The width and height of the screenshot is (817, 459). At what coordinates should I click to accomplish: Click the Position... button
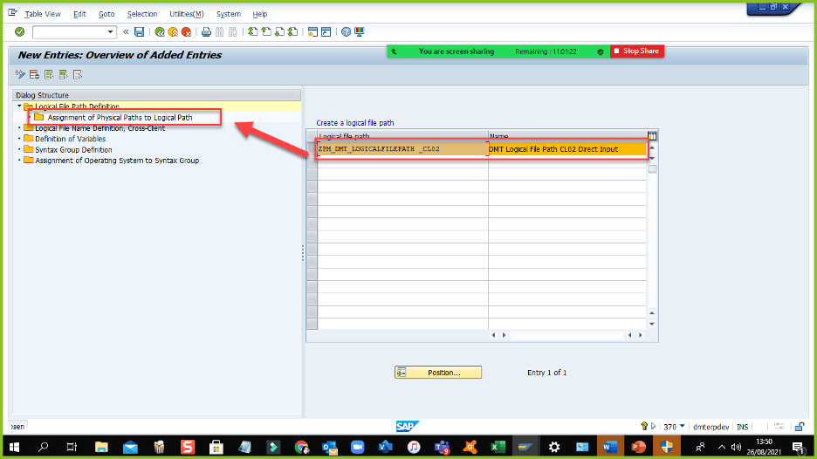[x=438, y=373]
